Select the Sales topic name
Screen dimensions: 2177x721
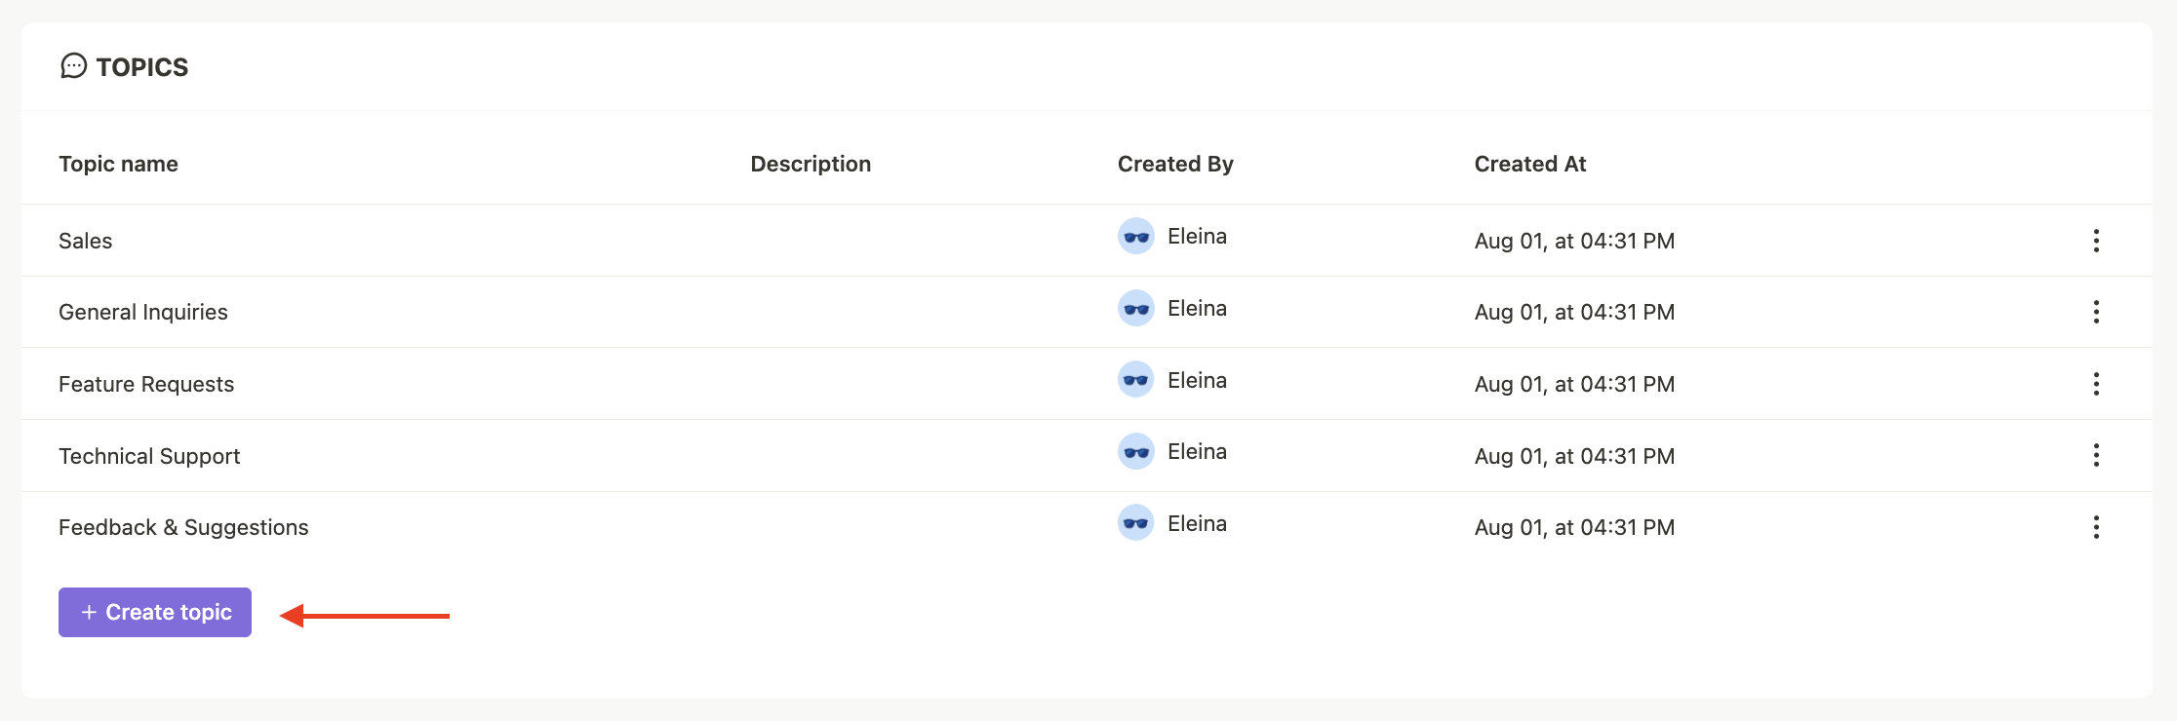(x=86, y=241)
